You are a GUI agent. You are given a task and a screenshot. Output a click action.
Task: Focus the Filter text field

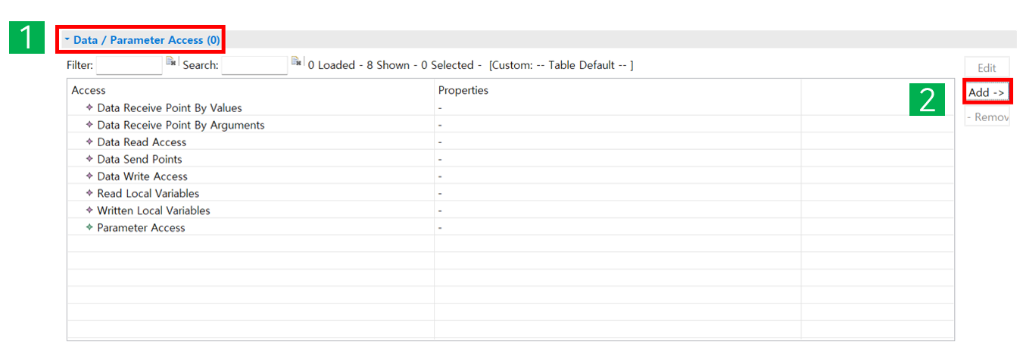coord(129,66)
